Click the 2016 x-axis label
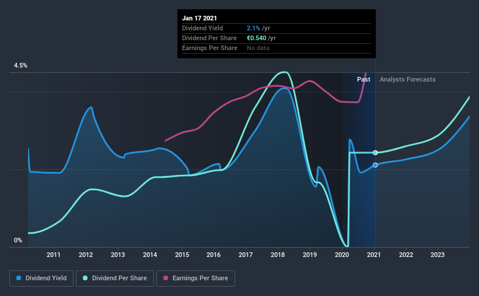Viewport: 479px width, 296px height. pyautogui.click(x=214, y=255)
